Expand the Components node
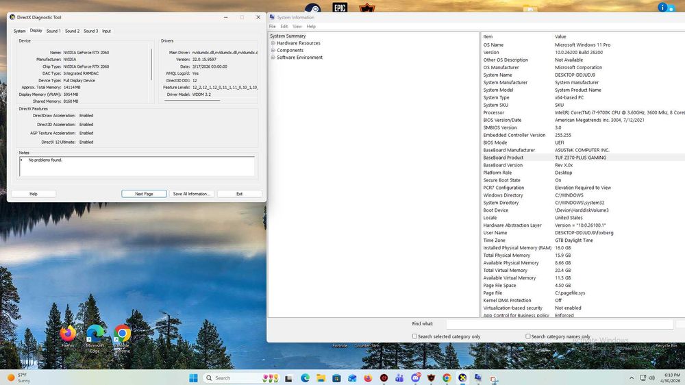685x385 pixels. coord(273,50)
